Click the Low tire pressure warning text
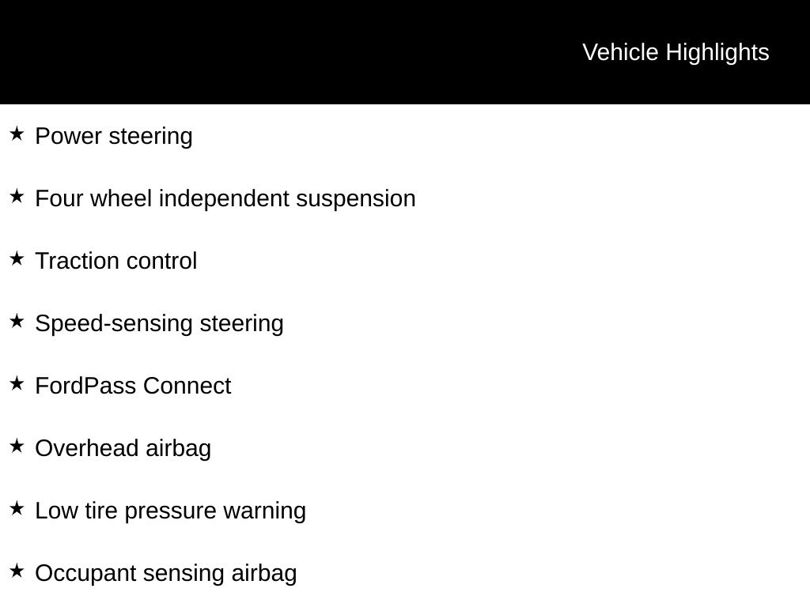 pos(170,511)
